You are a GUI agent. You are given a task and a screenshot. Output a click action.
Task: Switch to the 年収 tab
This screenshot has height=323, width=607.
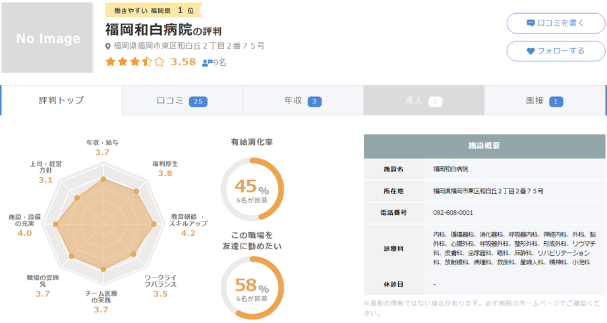[x=303, y=101]
